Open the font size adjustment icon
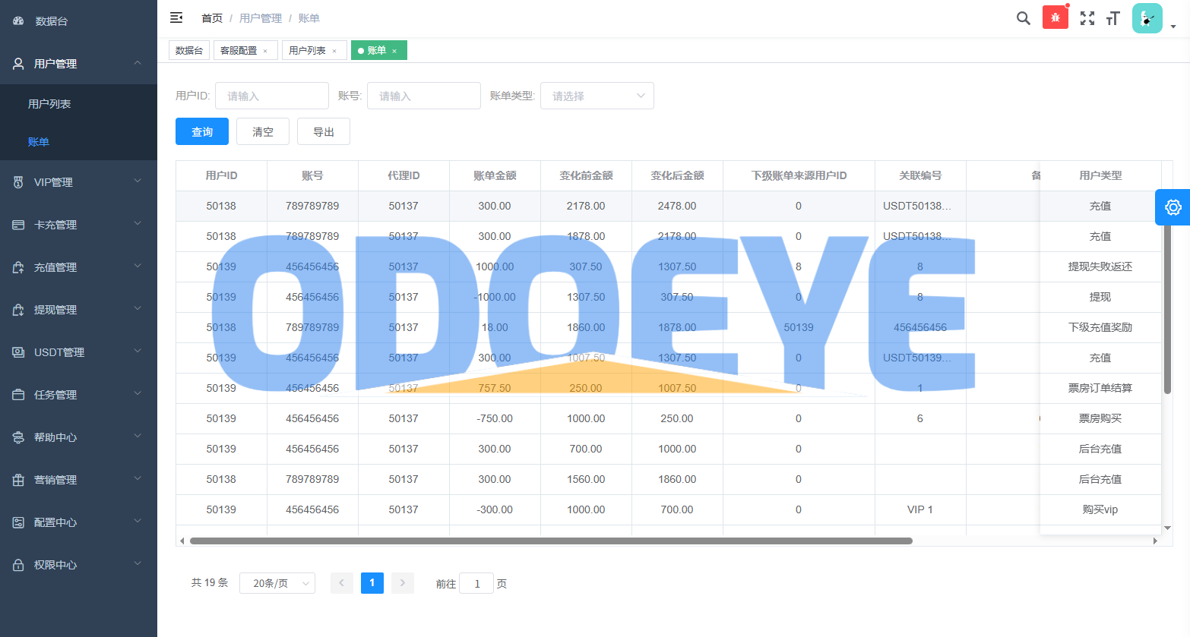Viewport: 1190px width, 637px height. (1113, 18)
